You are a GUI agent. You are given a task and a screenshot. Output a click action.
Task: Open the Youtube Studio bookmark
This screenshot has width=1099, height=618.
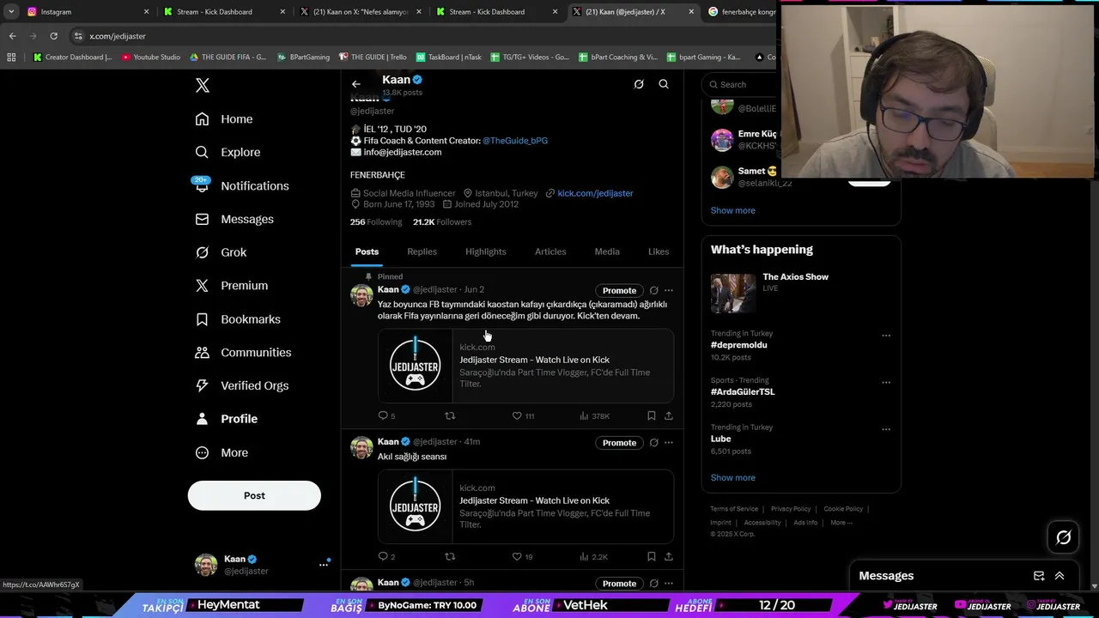[151, 58]
